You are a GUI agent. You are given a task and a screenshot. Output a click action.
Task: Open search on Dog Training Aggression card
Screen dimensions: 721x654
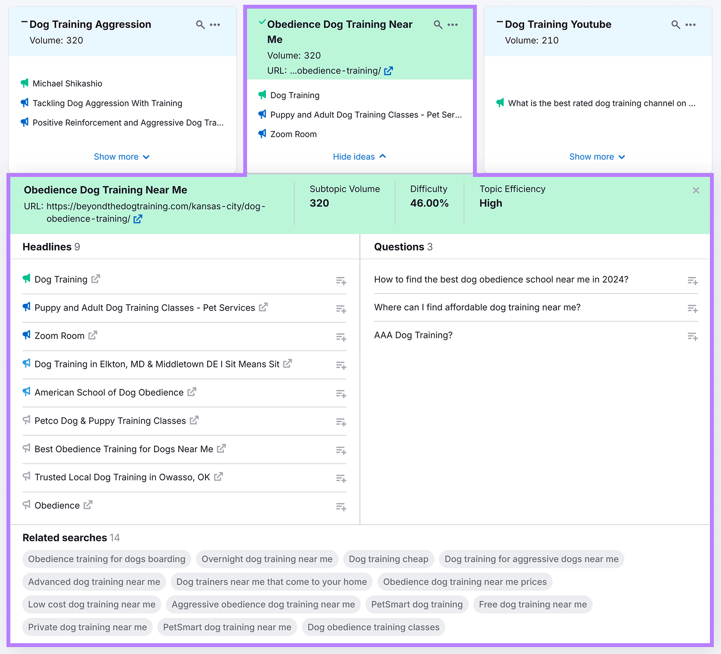200,25
